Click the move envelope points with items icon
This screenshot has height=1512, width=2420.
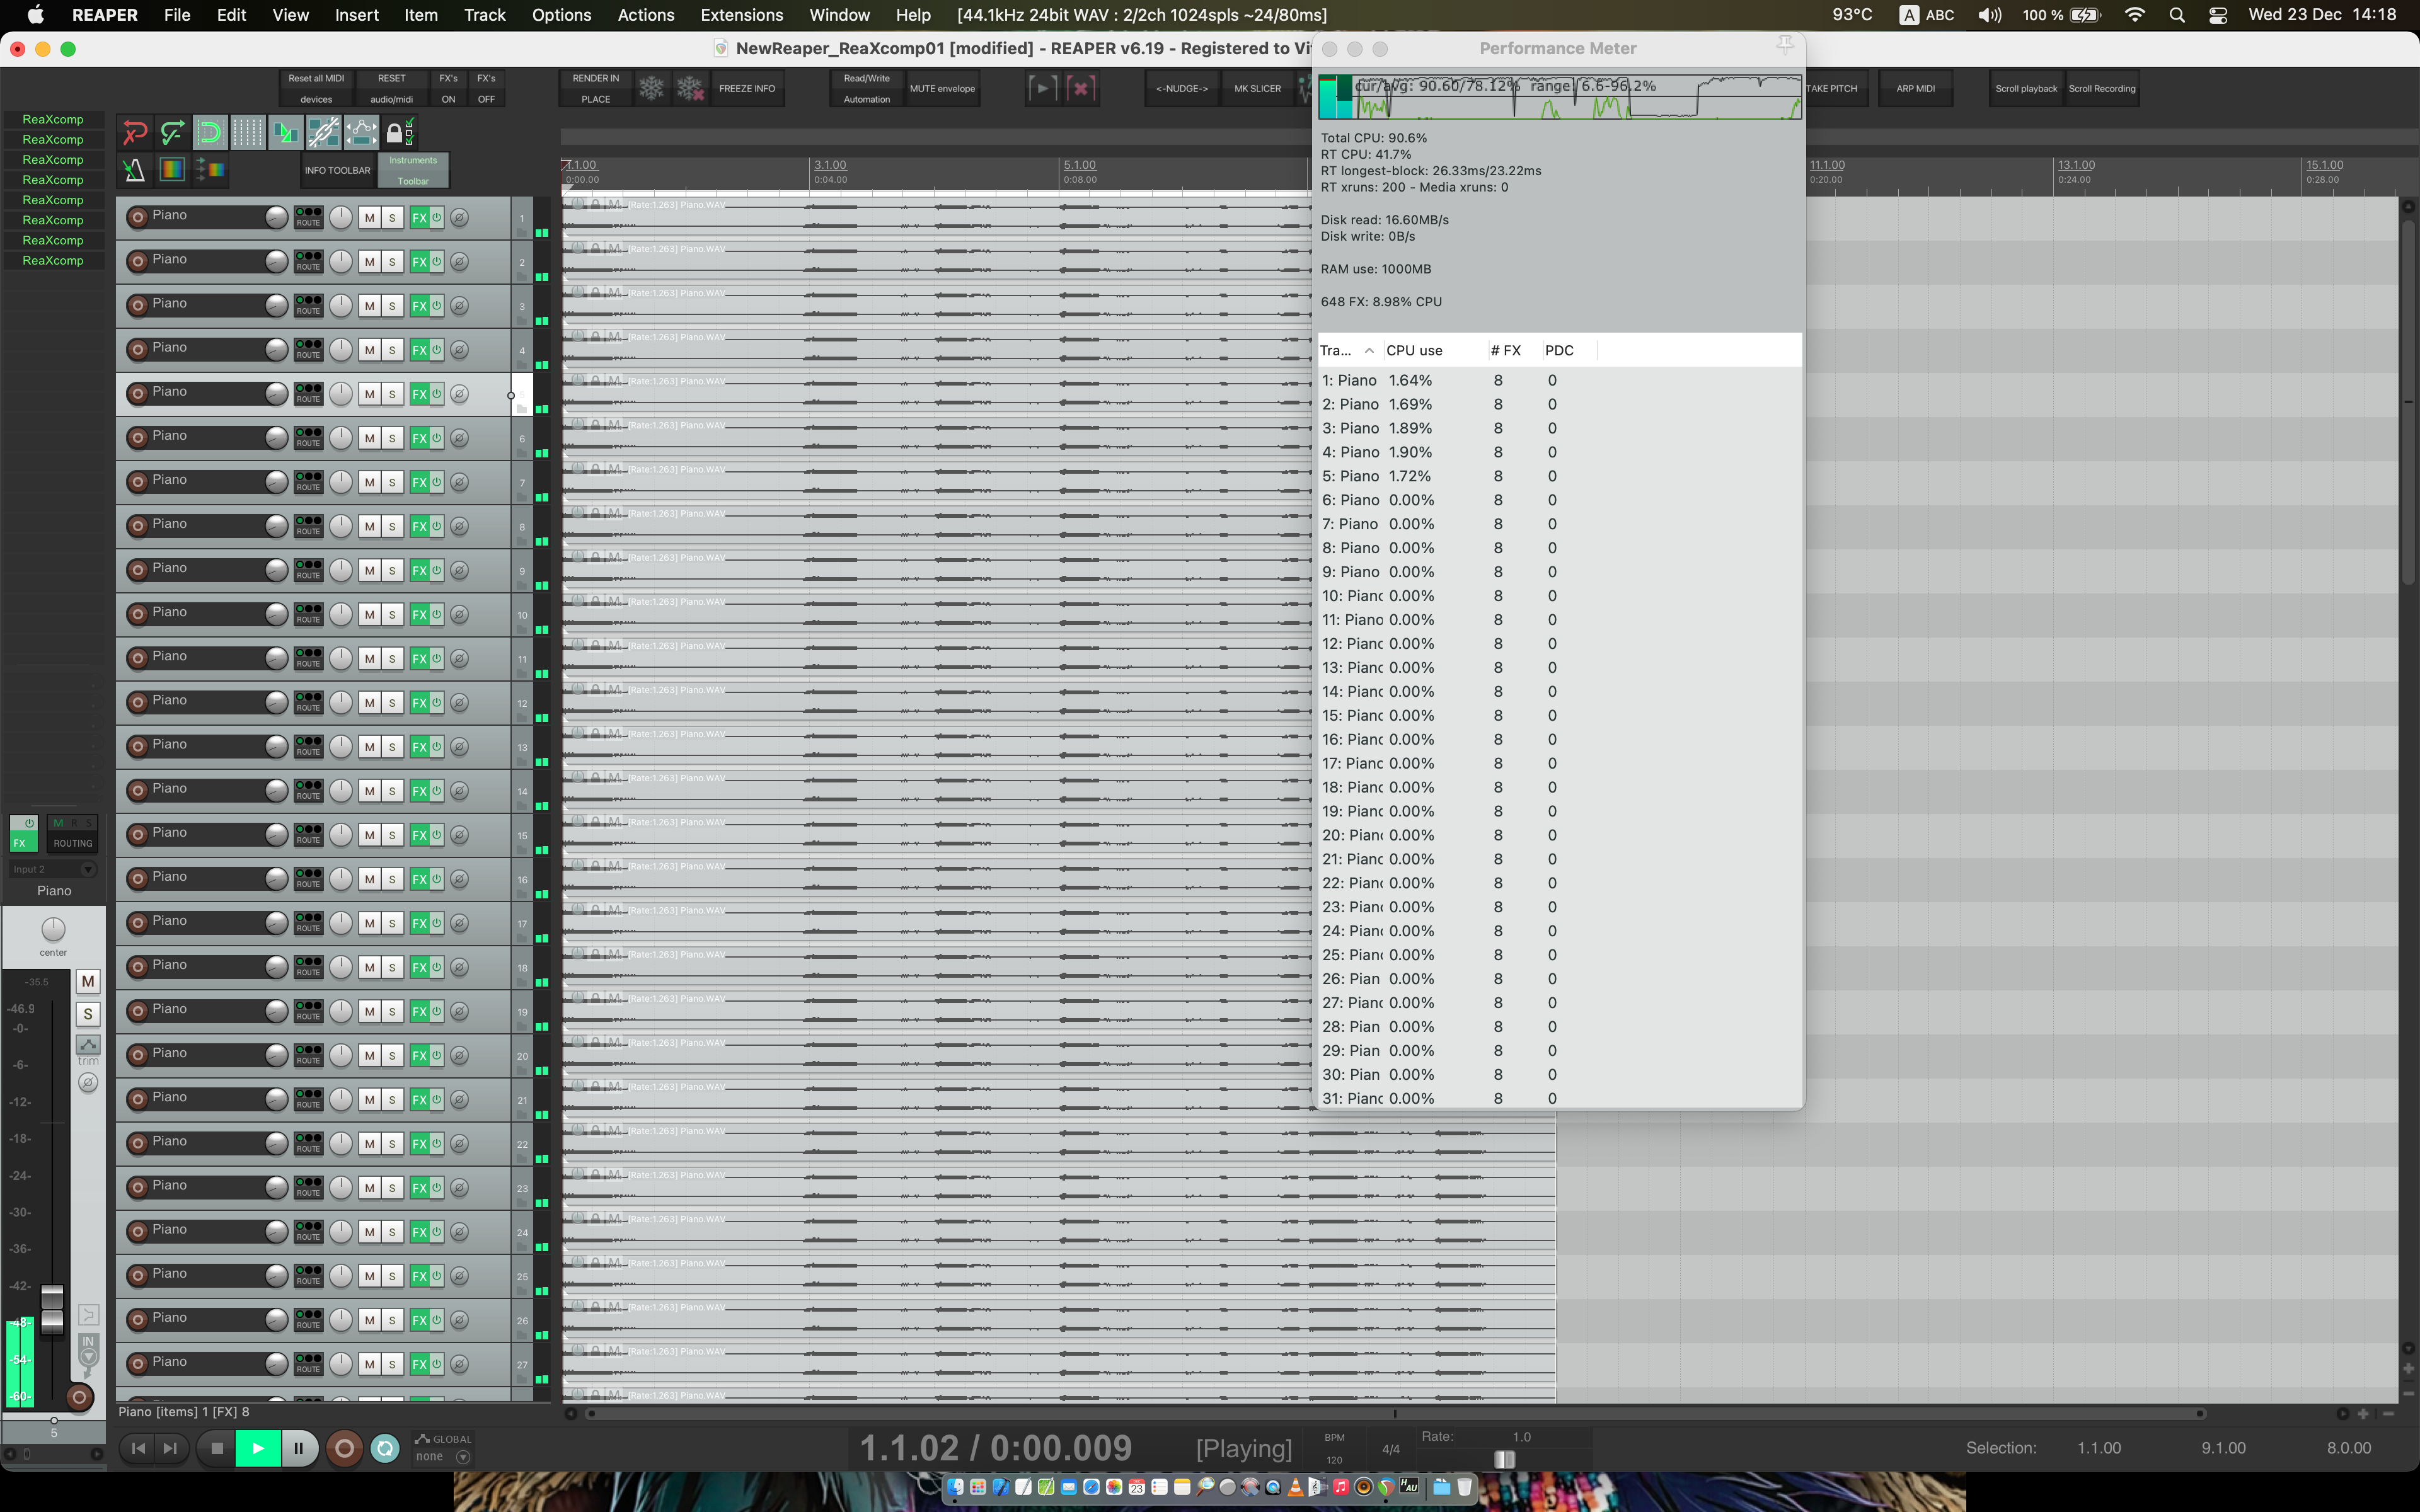(x=362, y=132)
